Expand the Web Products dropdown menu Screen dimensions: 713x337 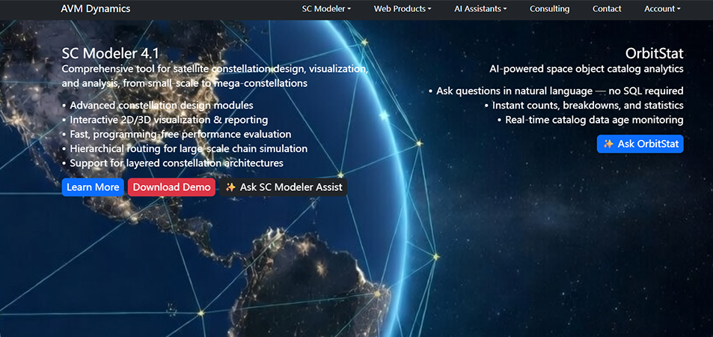point(403,9)
